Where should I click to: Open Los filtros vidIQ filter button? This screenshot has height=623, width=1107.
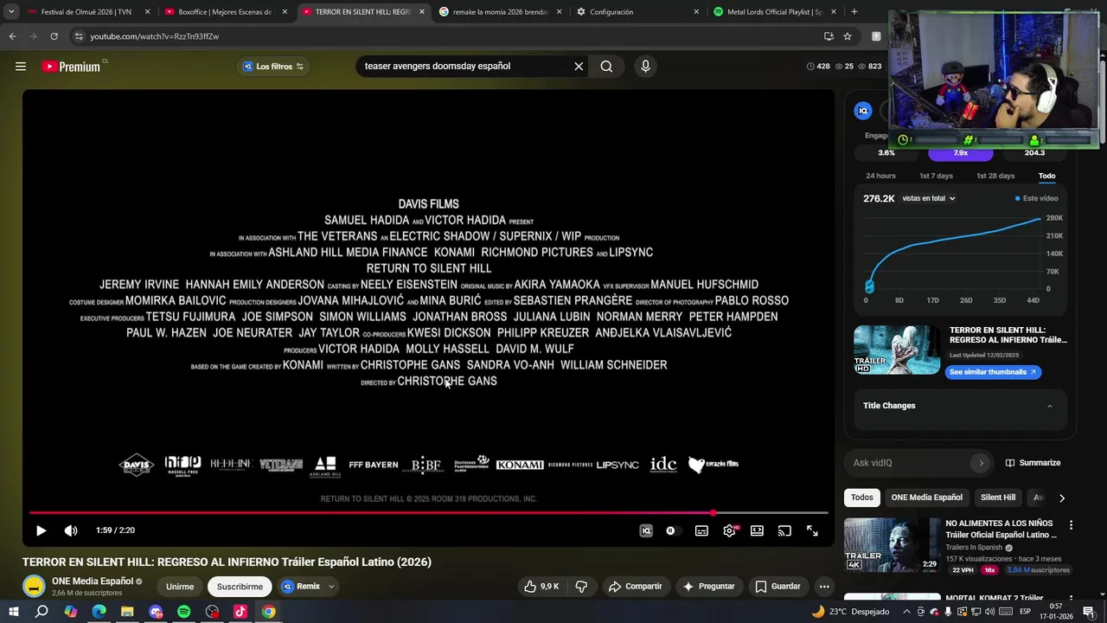click(273, 67)
